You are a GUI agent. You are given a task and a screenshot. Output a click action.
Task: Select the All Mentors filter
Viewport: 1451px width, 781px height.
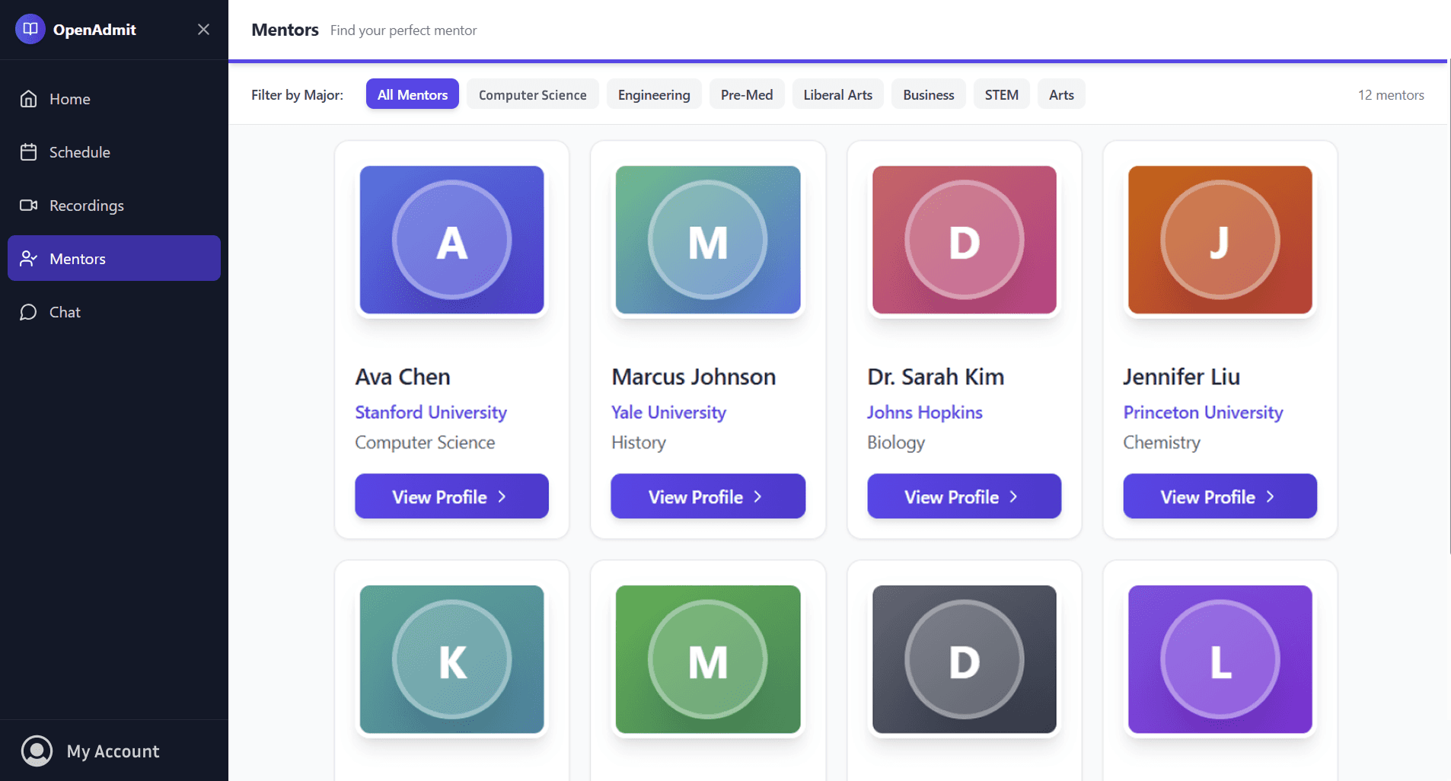click(x=413, y=94)
